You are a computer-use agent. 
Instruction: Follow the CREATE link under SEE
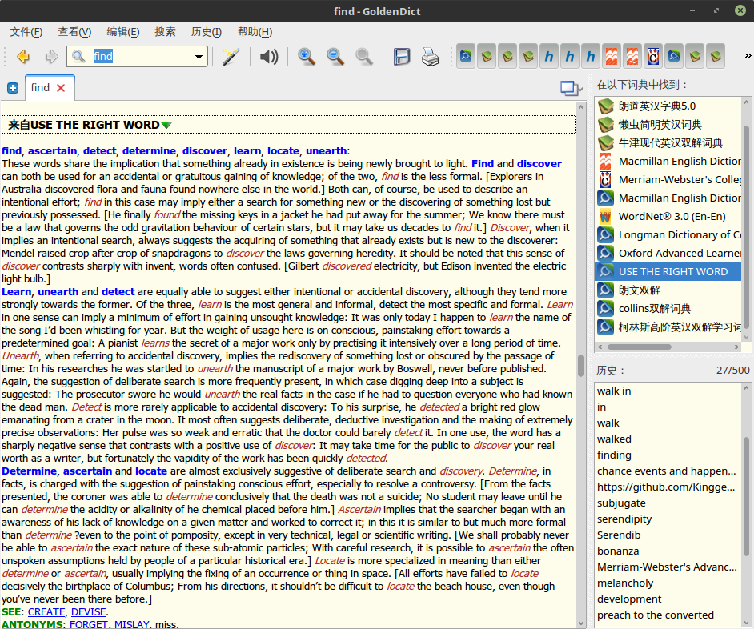click(46, 612)
